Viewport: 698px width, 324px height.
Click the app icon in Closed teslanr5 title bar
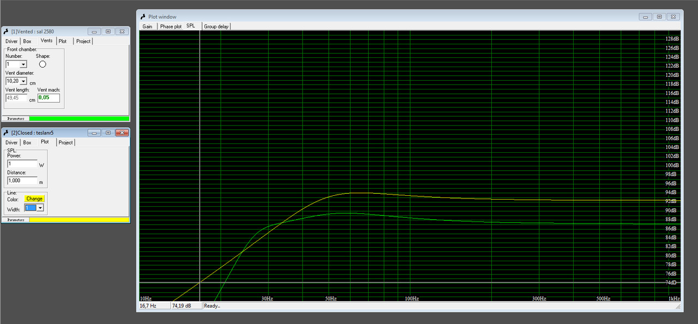pos(6,133)
